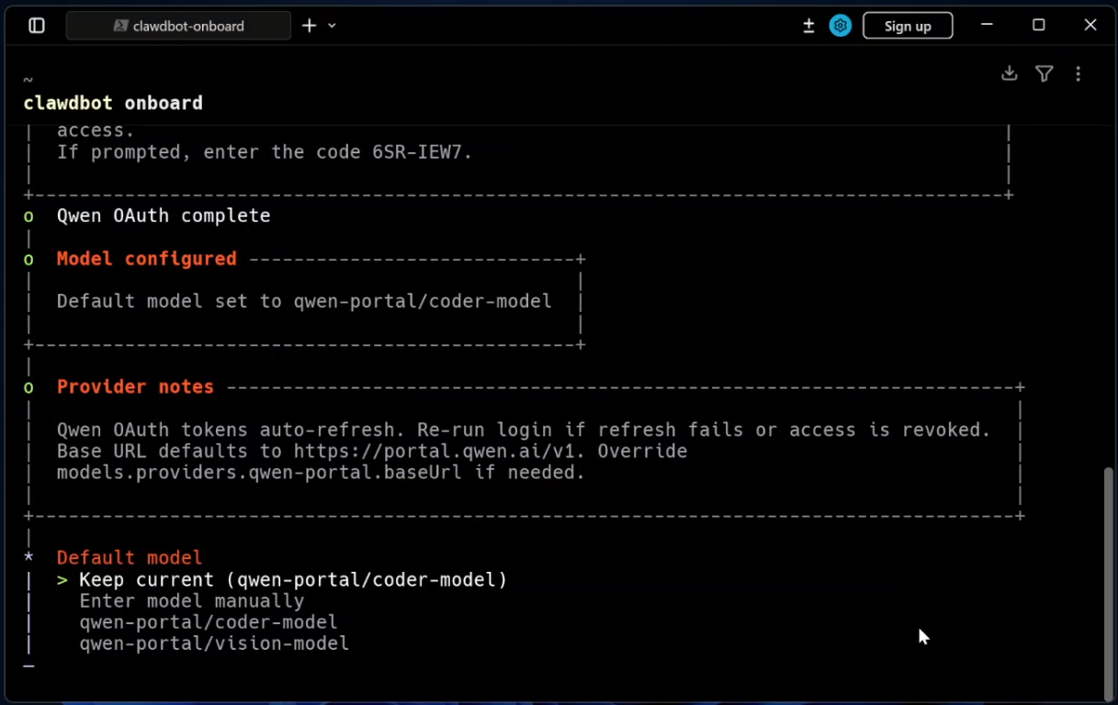Open the blue settings gear avatar

[840, 26]
